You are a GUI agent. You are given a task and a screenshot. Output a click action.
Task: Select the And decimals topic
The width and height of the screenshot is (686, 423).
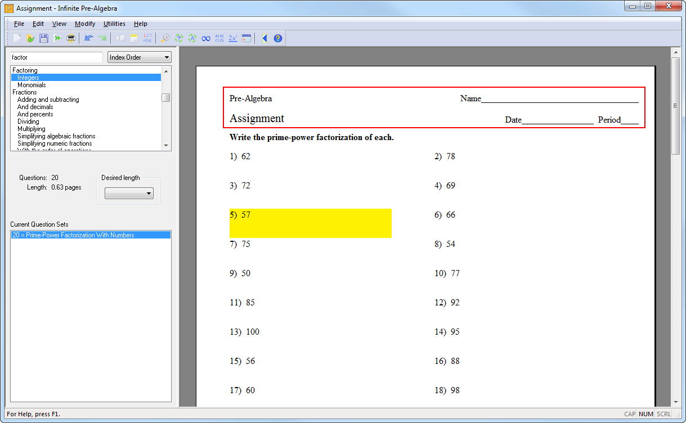tap(35, 107)
